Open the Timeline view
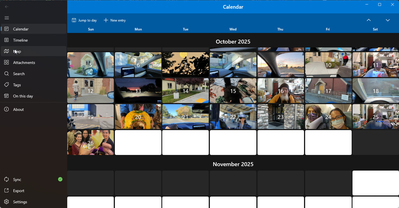This screenshot has width=399, height=208. (x=20, y=40)
